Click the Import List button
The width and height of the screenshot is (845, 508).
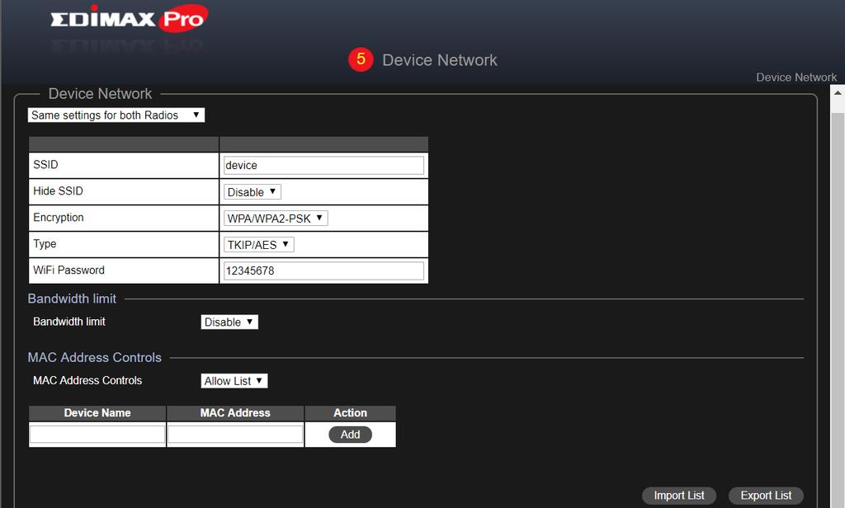click(679, 496)
